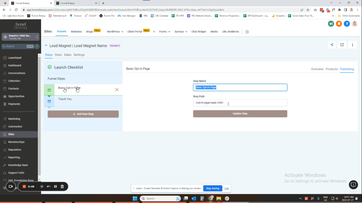The height and width of the screenshot is (203, 362).
Task: Expand the WordPress dropdown menu
Action: 115,32
